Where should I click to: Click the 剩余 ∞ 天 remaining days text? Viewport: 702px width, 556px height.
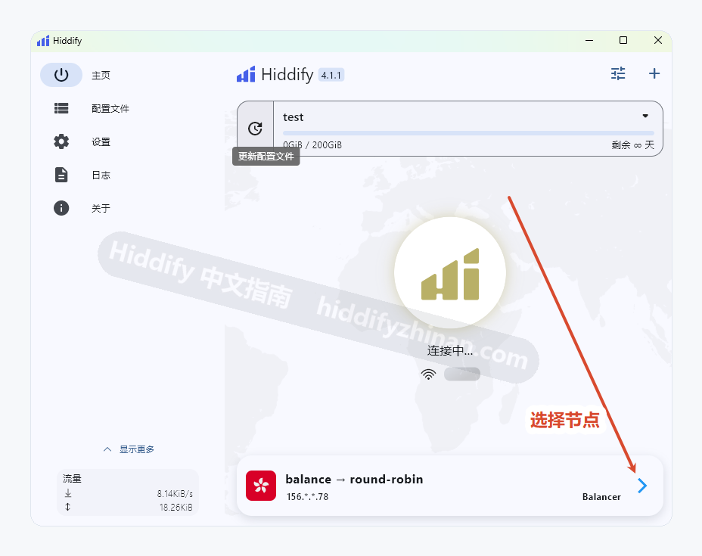coord(633,145)
